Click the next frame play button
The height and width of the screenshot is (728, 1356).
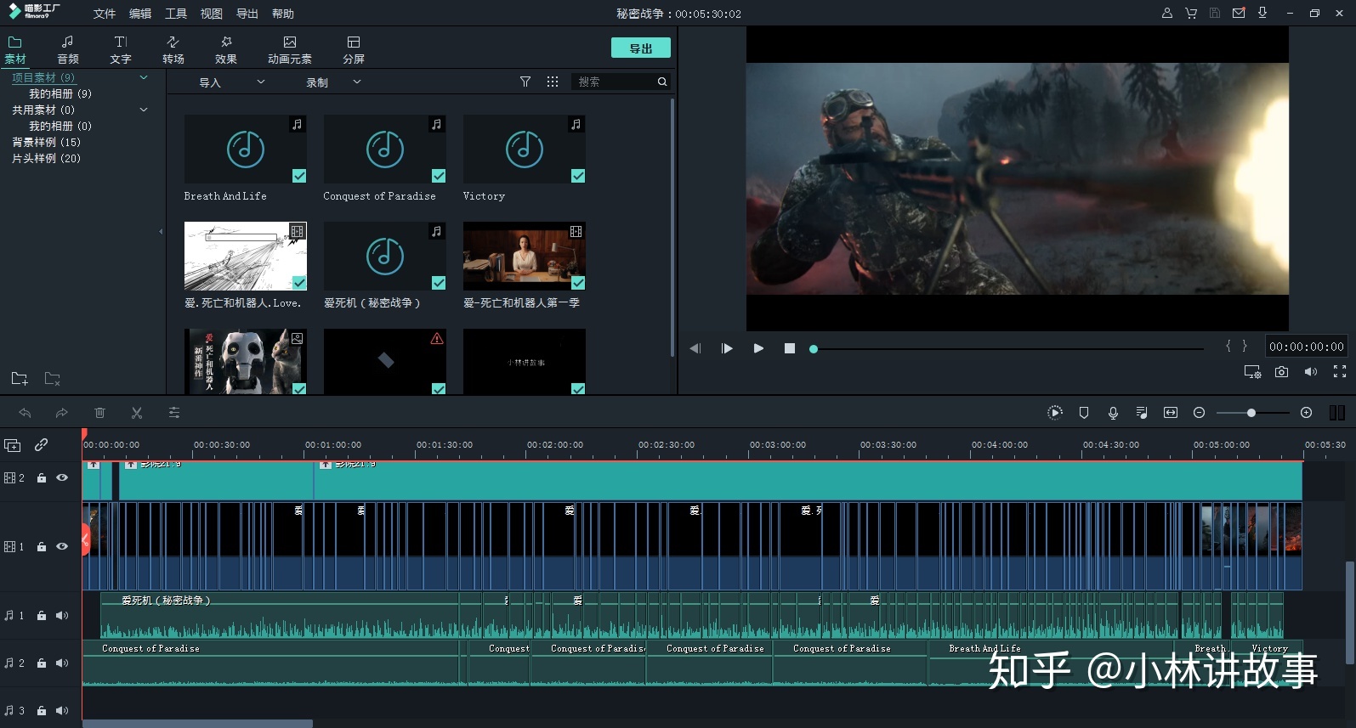727,348
